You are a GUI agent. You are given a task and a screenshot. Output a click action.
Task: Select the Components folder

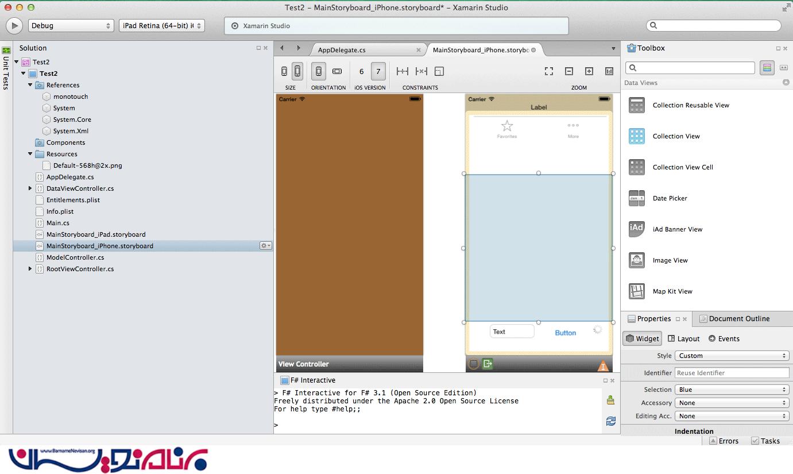(x=65, y=142)
